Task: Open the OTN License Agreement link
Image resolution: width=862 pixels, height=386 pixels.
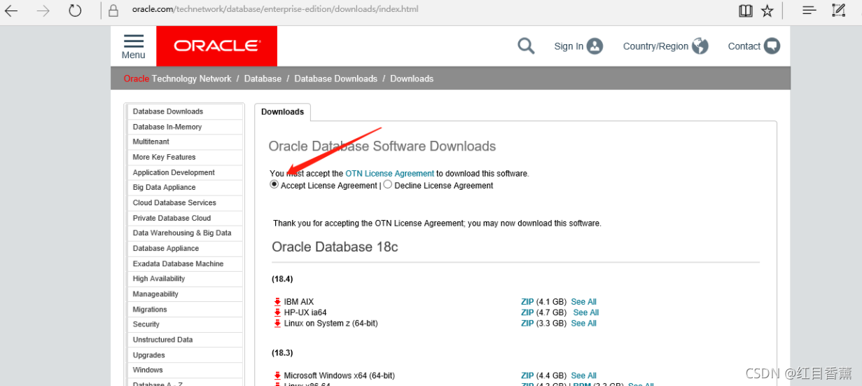Action: click(390, 173)
